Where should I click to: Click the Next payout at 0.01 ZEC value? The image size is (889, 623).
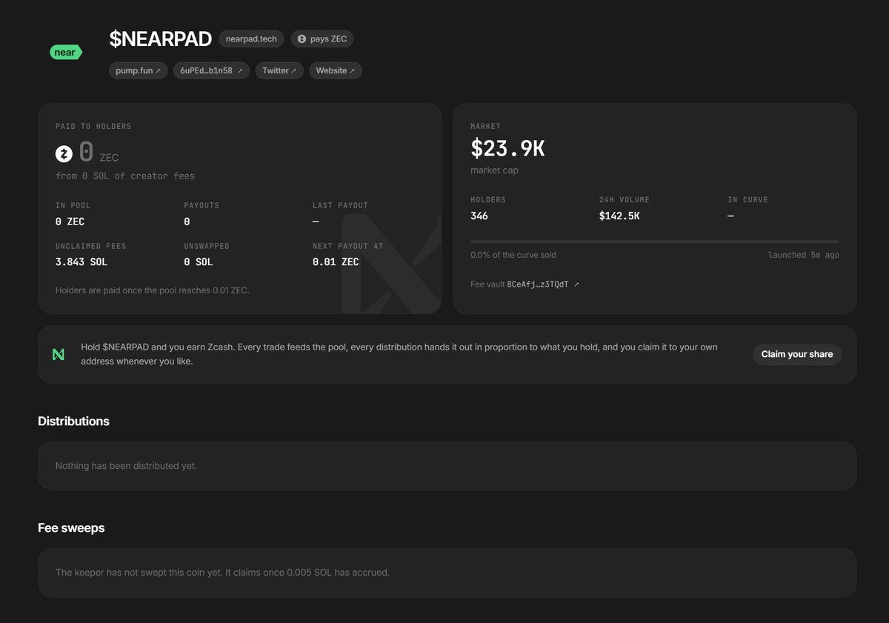point(336,261)
